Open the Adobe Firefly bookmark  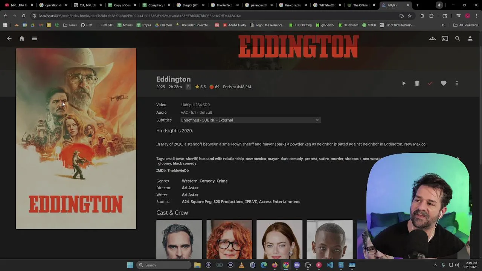[235, 25]
